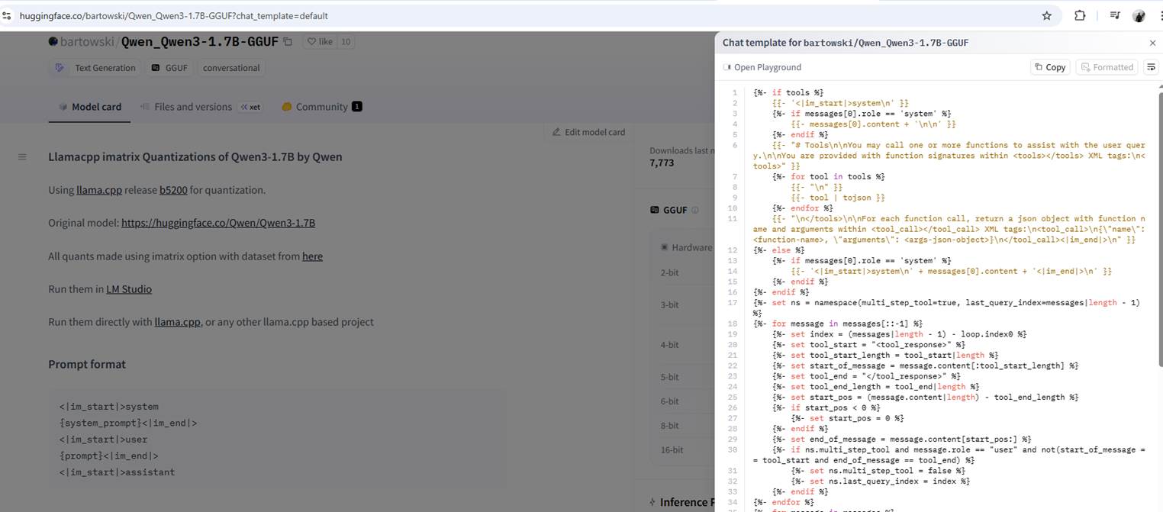Image resolution: width=1163 pixels, height=512 pixels.
Task: Click the Community count badge 1
Action: click(x=356, y=107)
